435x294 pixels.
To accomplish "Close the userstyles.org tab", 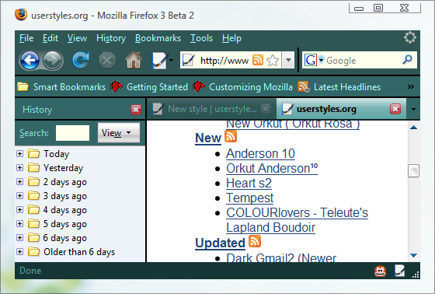I will [x=395, y=109].
